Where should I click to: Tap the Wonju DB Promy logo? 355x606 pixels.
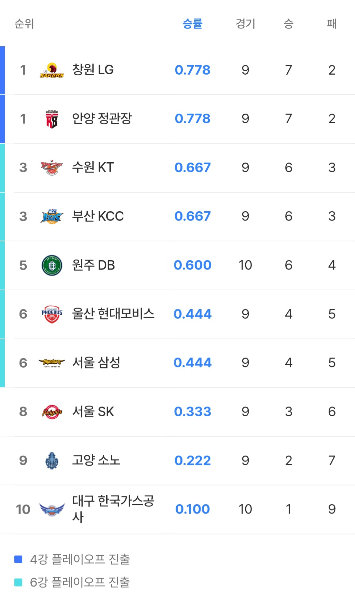pos(52,265)
